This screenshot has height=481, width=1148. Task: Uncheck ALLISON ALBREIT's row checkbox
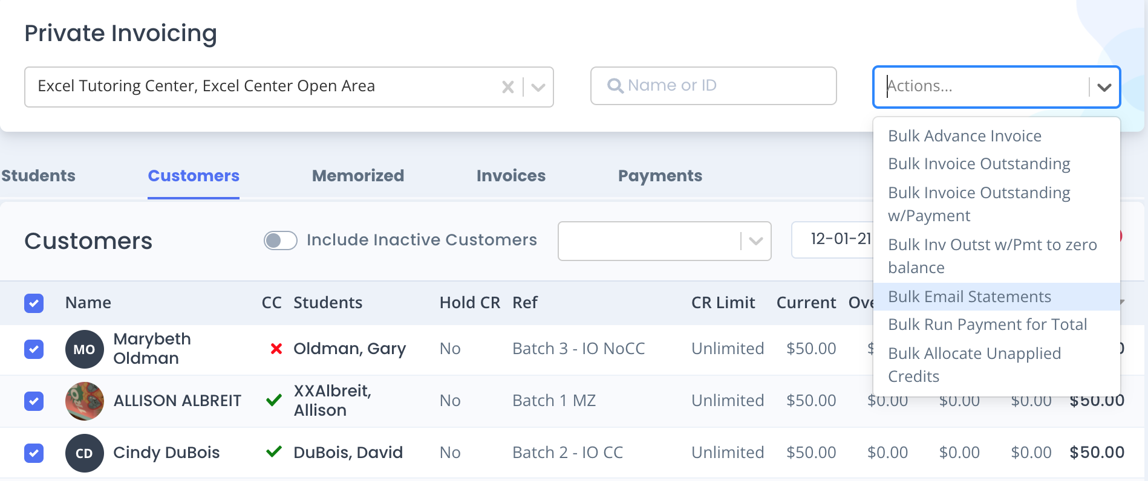(x=34, y=401)
